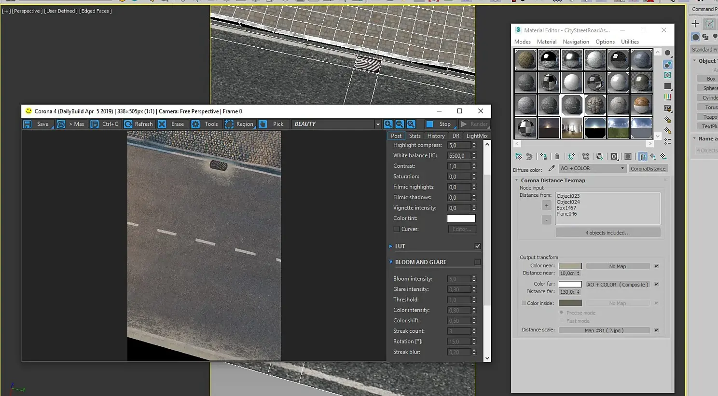The height and width of the screenshot is (396, 718).
Task: Uncheck the LUT checkbox
Action: point(478,246)
